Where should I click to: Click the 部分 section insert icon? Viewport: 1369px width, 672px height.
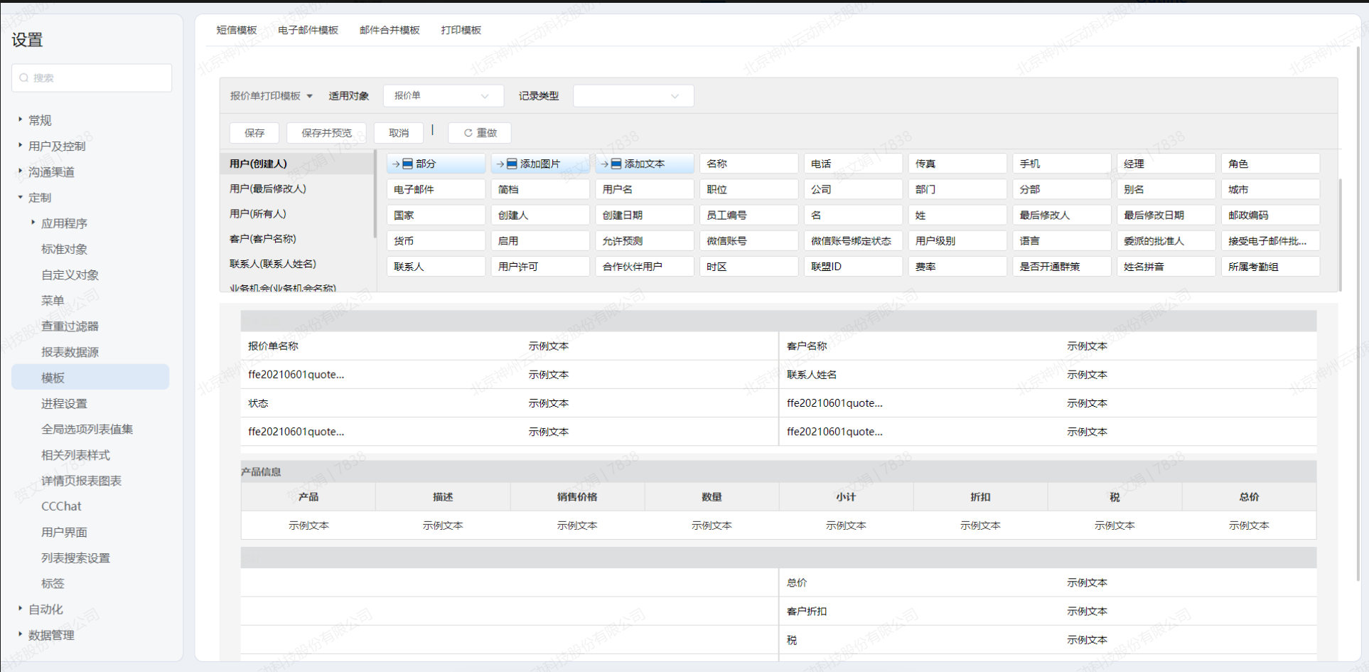[x=407, y=164]
